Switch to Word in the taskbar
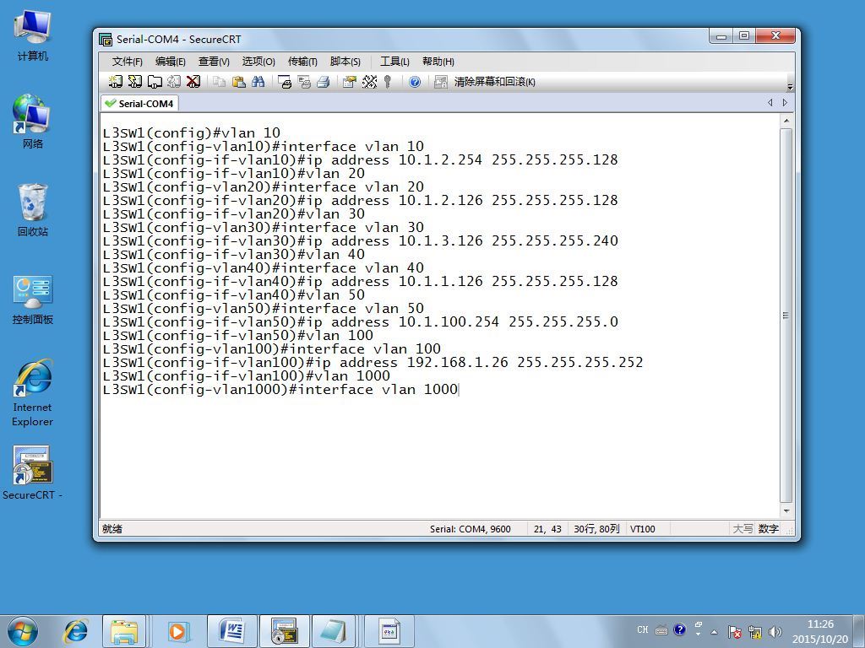865x648 pixels. (x=231, y=631)
